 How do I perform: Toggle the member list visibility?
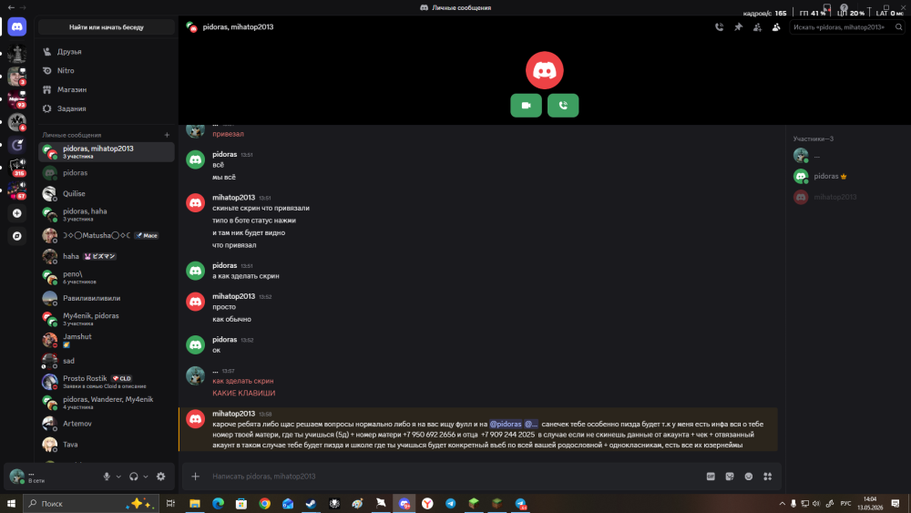tap(776, 26)
